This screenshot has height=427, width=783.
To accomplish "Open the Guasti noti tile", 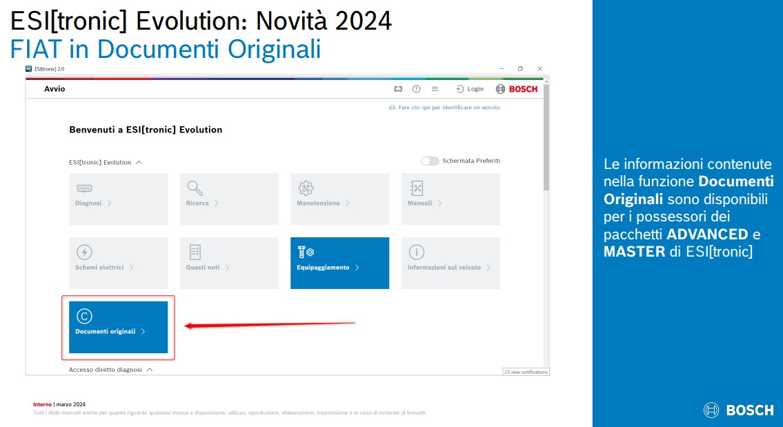I will [x=229, y=264].
